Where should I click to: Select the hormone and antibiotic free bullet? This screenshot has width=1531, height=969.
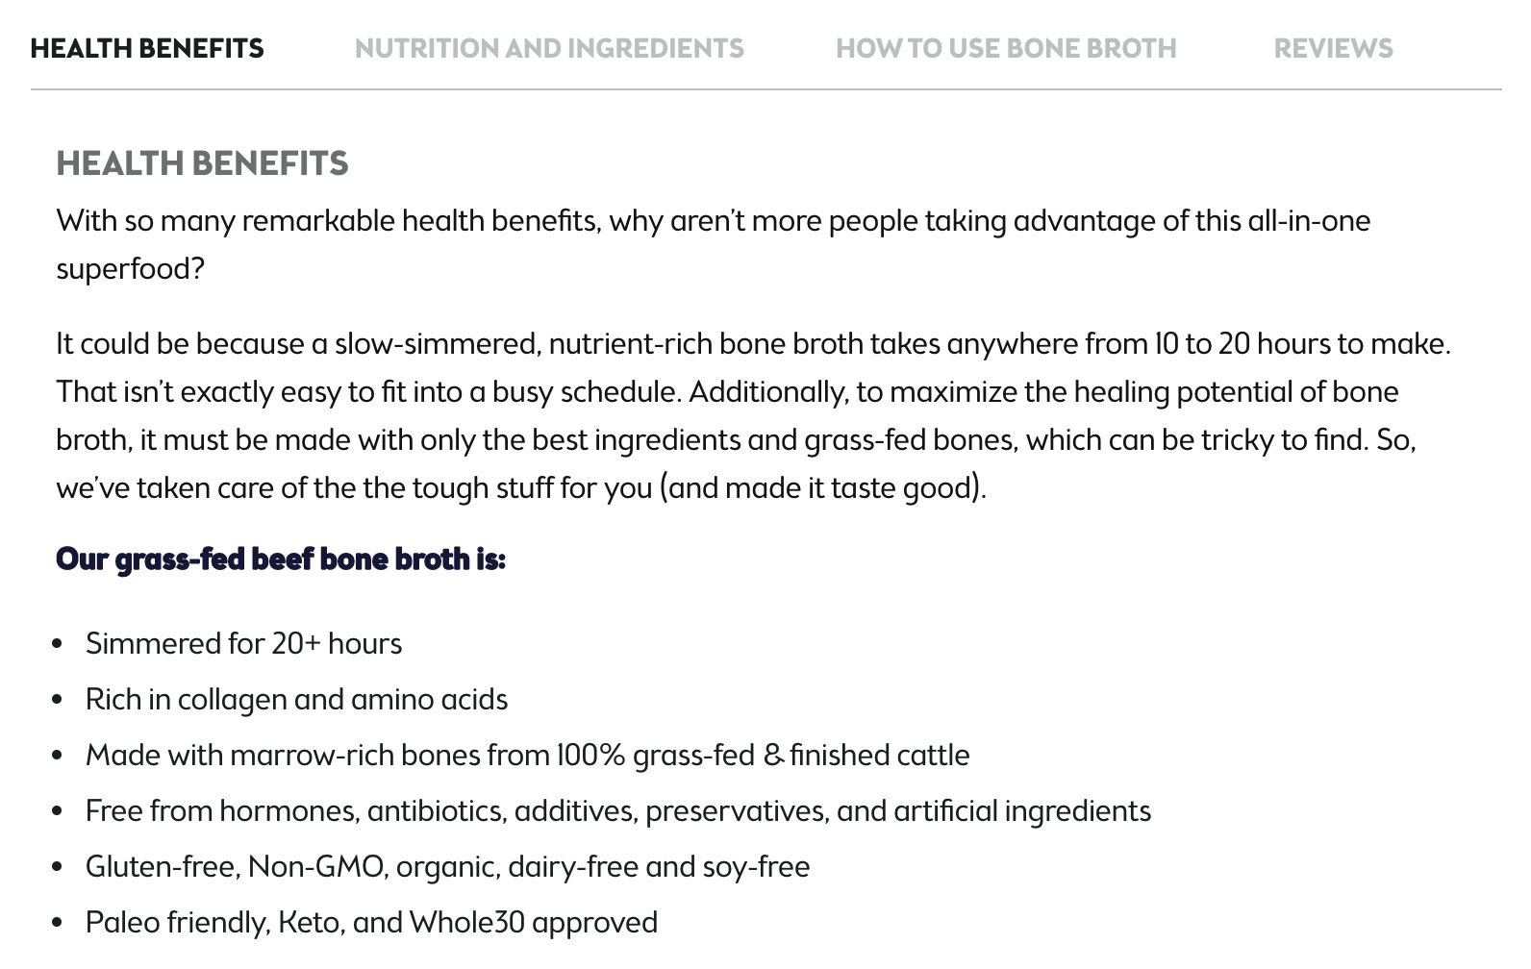pos(618,810)
